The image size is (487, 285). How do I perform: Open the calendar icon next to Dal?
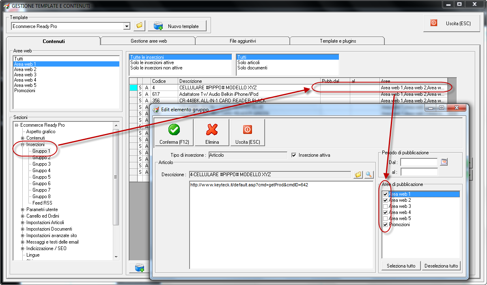point(444,162)
